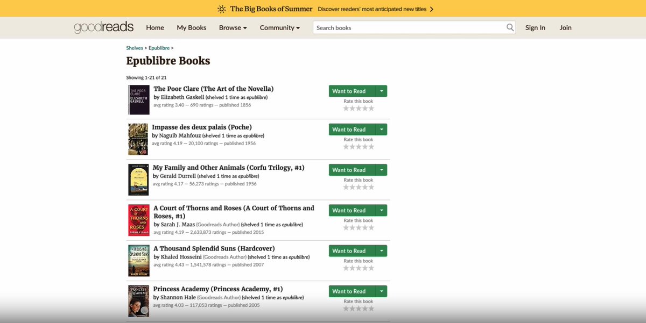The image size is (646, 323).
Task: Rate A Court of Thorns and Roses two stars
Action: pos(352,227)
